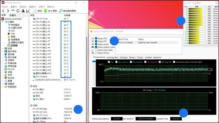Select 传感器 in the sidebar tree
219x123 pixels.
14,46
